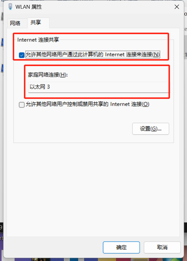
Task: Click the 以太网 3 text in combo box
Action: (40, 87)
